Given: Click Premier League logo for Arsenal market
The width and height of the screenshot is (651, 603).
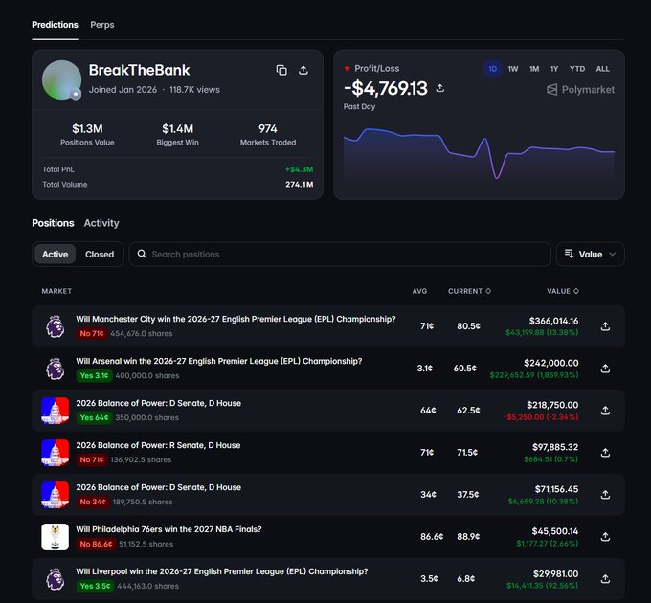Looking at the screenshot, I should 56,368.
